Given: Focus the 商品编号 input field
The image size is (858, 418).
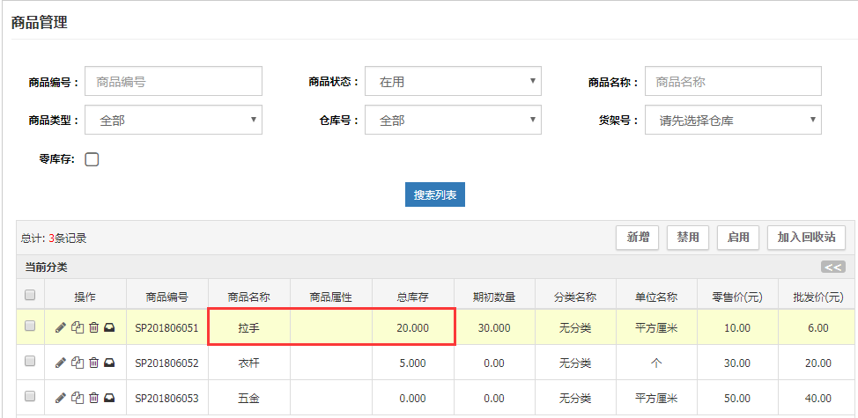Looking at the screenshot, I should (174, 82).
